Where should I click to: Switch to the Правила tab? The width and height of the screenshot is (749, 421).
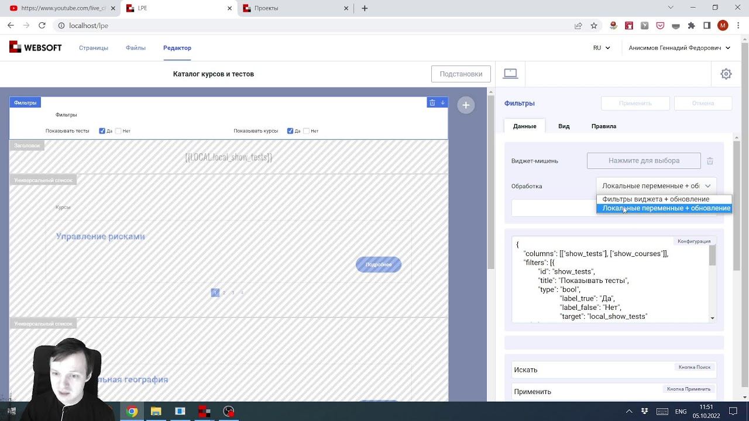point(603,126)
